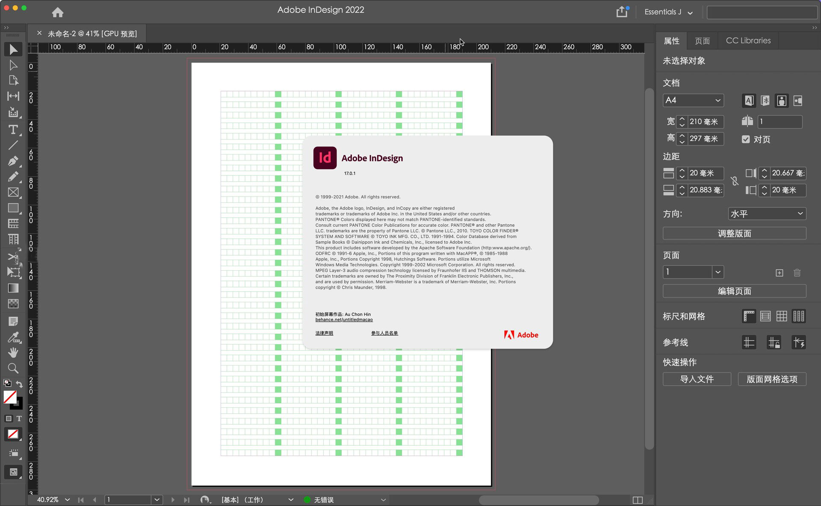Viewport: 821px width, 506px height.
Task: Click the 版面网格选项 button
Action: [x=772, y=379]
